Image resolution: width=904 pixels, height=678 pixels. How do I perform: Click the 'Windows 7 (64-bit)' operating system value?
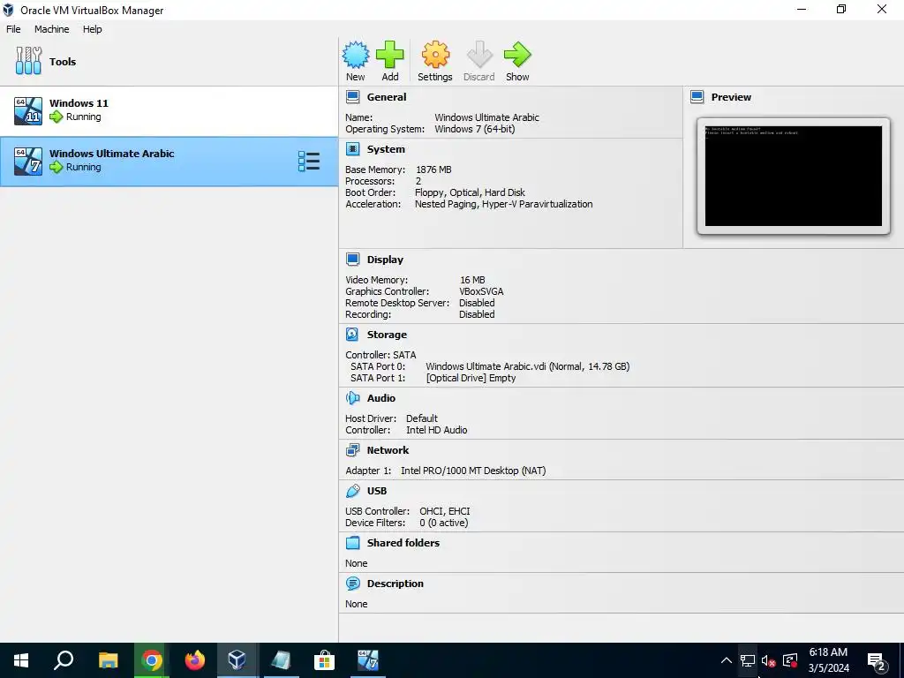tap(474, 129)
